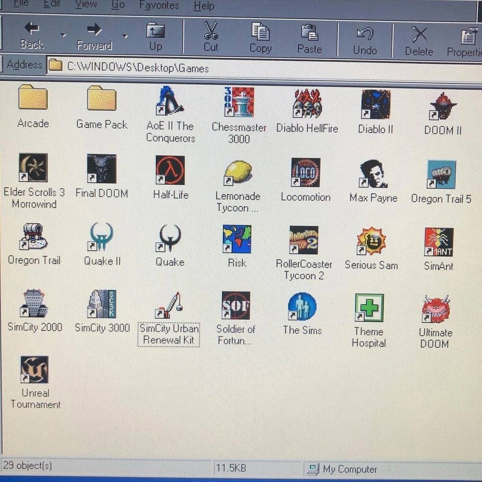482x482 pixels.
Task: Expand the Back history dropdown arrow
Action: [63, 35]
